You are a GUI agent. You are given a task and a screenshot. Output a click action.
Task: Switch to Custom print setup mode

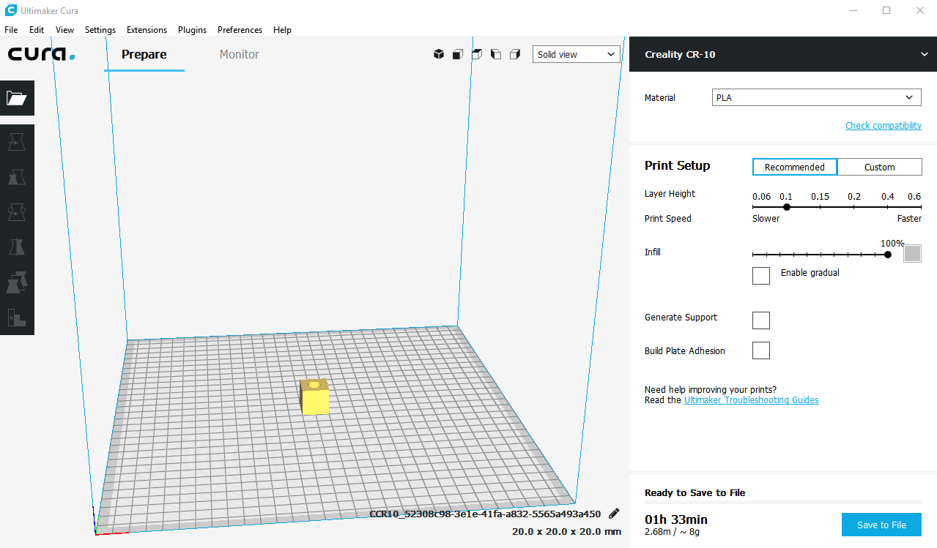880,167
